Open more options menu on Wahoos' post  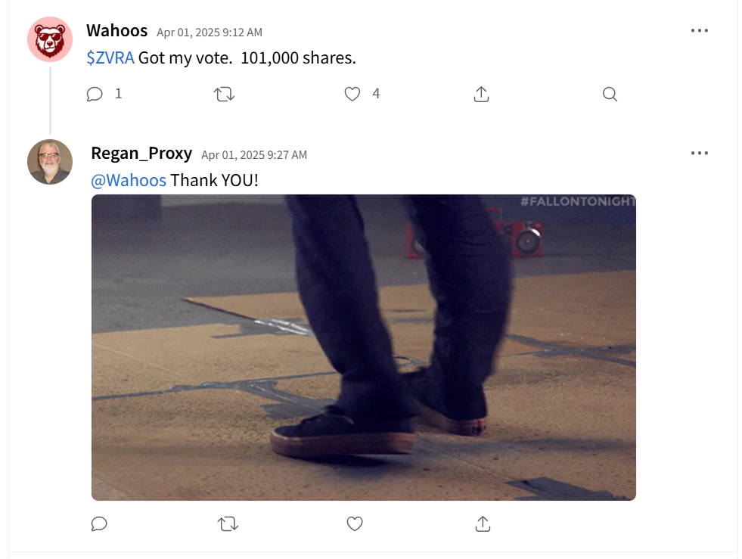(700, 30)
